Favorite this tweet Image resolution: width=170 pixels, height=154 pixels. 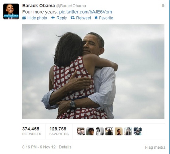click(104, 18)
